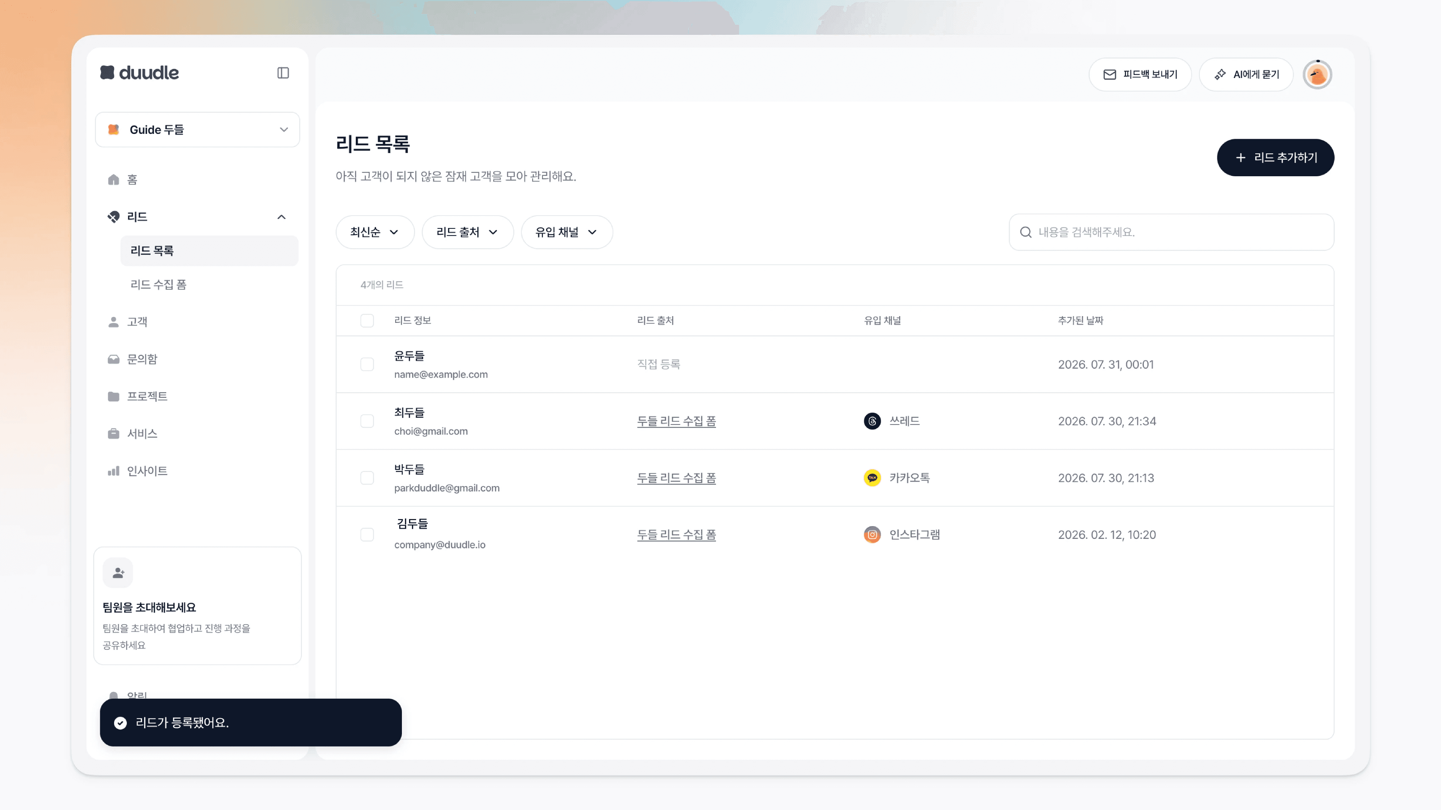The width and height of the screenshot is (1441, 810).
Task: Collapse the sidebar with the panel icon
Action: click(x=283, y=73)
